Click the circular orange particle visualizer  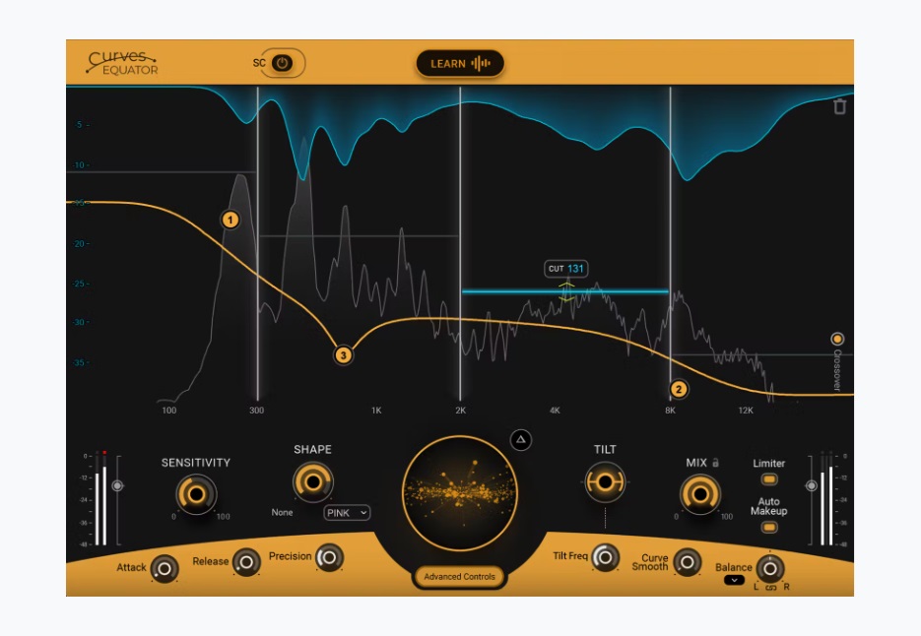coord(460,493)
